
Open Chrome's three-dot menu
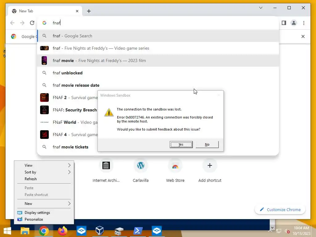pos(304,23)
